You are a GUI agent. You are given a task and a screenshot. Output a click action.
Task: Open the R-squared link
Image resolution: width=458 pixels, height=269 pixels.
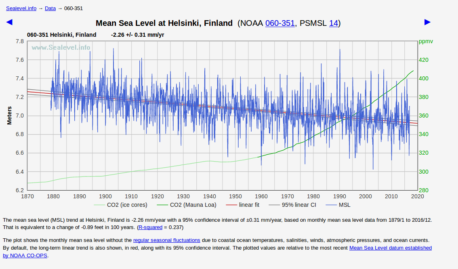click(152, 227)
